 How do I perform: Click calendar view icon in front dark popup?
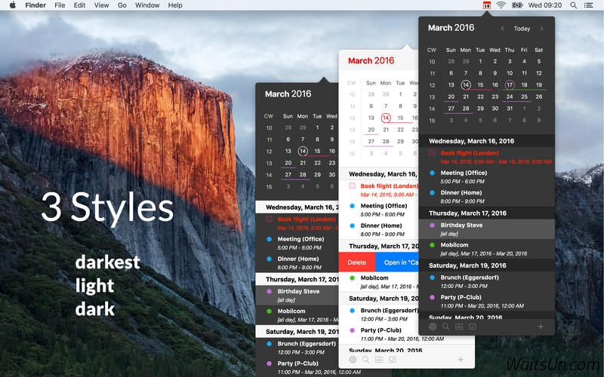click(x=459, y=326)
